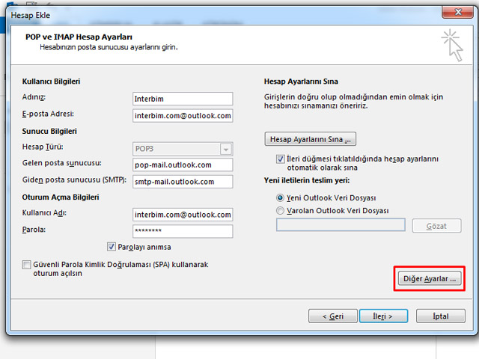Click the existing data file path field
Viewport: 479px width, 359px height.
[341, 225]
